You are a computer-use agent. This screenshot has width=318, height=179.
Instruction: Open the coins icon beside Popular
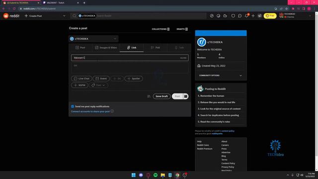click(219, 16)
